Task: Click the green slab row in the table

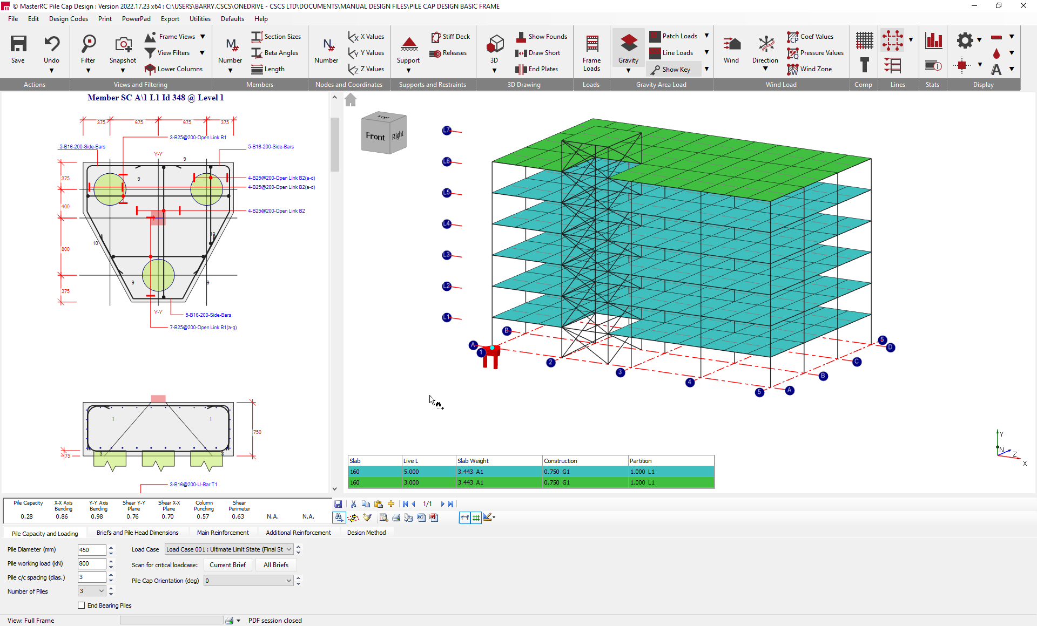Action: 530,482
